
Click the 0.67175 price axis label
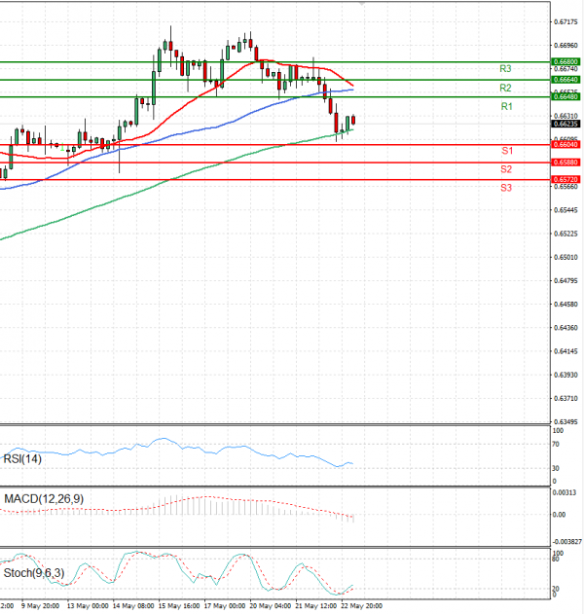pyautogui.click(x=566, y=22)
